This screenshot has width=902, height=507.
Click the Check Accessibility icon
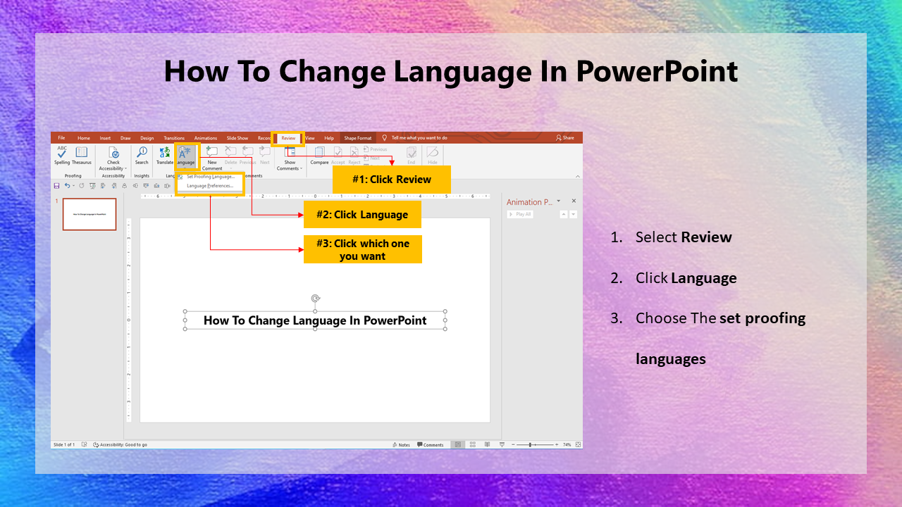click(x=113, y=152)
